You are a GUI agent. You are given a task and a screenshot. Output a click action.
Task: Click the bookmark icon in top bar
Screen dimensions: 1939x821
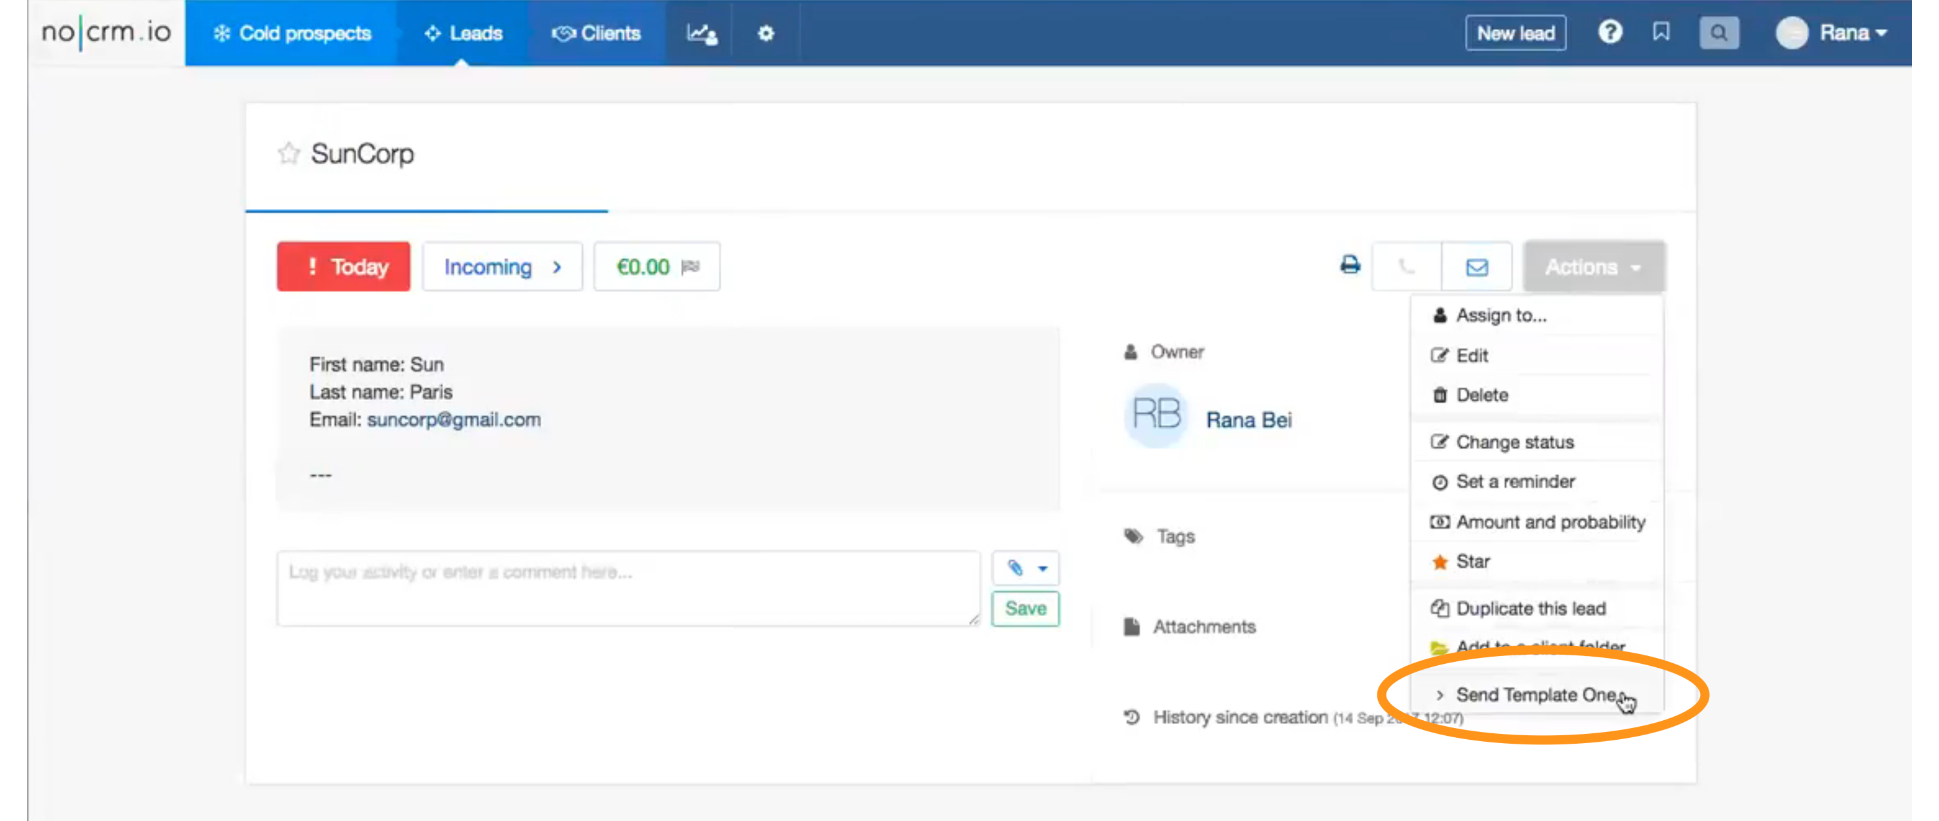[1661, 32]
